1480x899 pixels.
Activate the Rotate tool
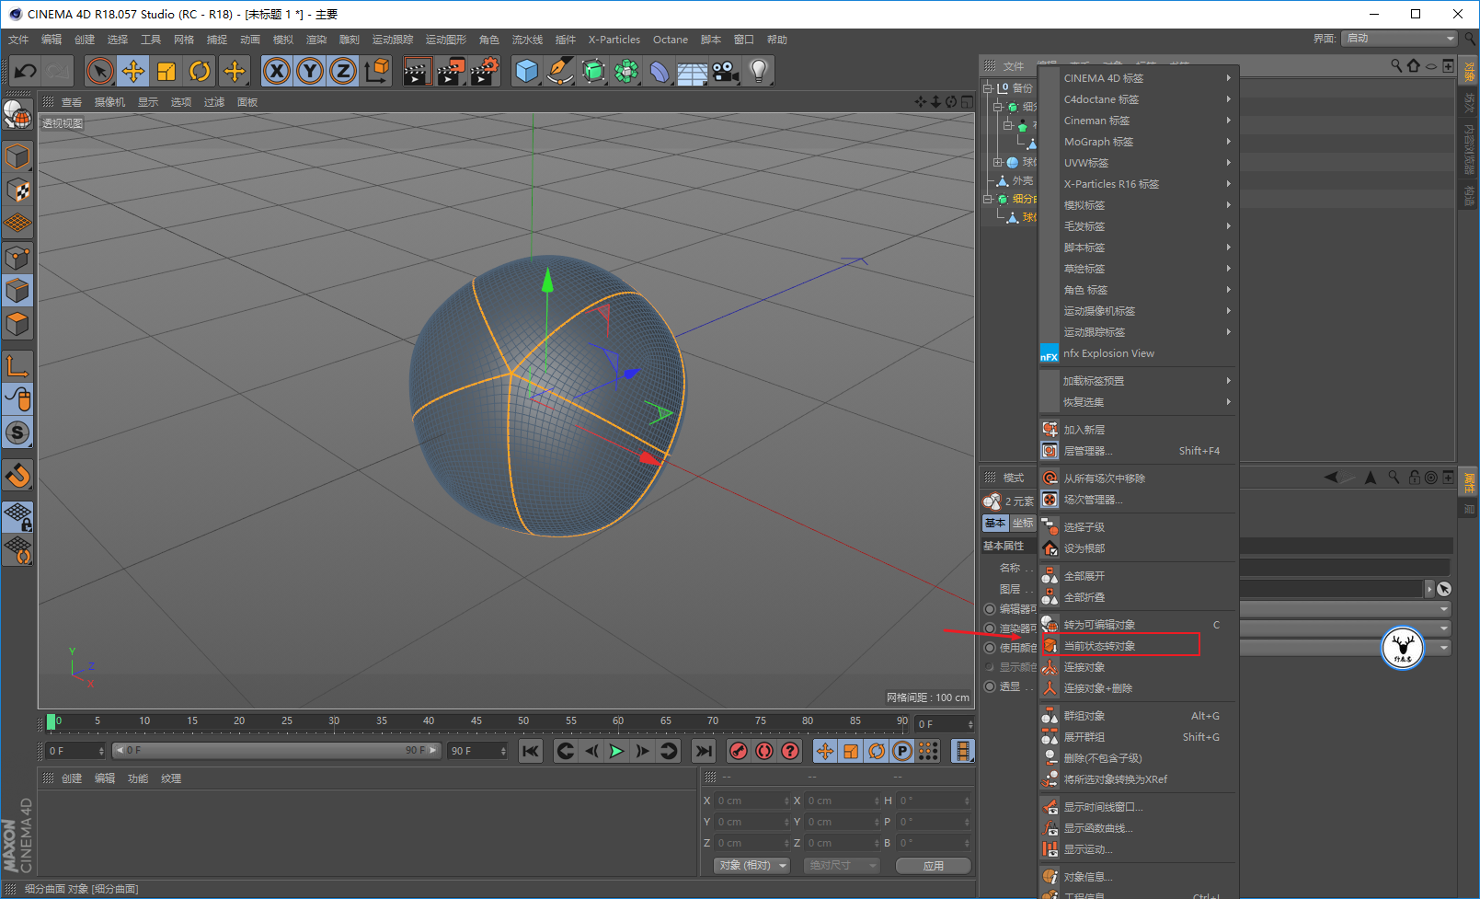pos(200,71)
